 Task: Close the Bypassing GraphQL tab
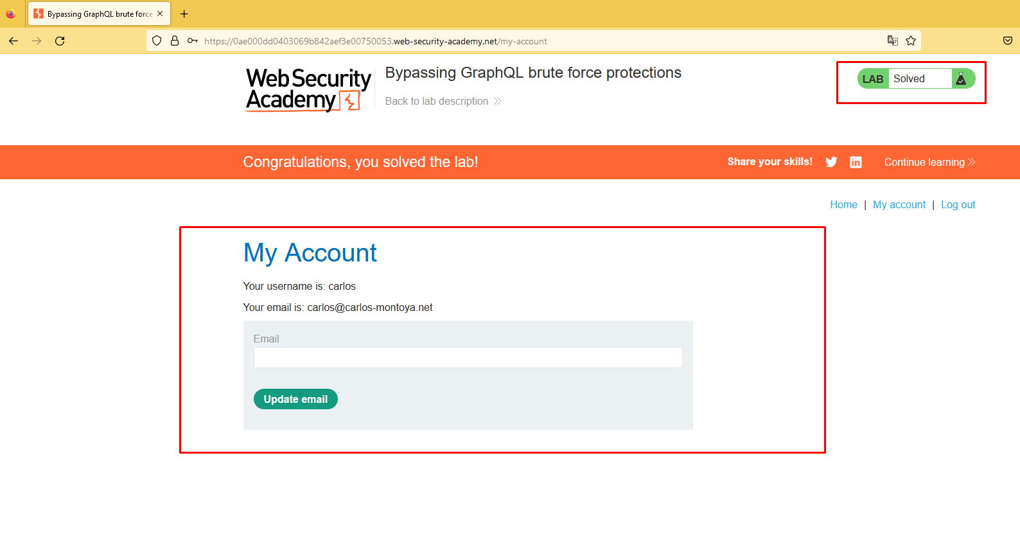[x=160, y=13]
